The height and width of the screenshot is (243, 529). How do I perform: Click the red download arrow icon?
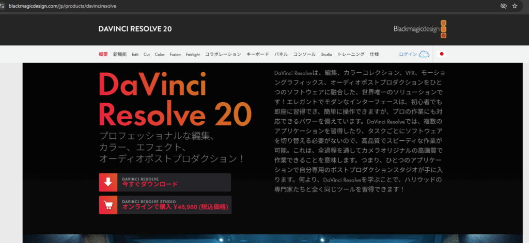coord(108,183)
